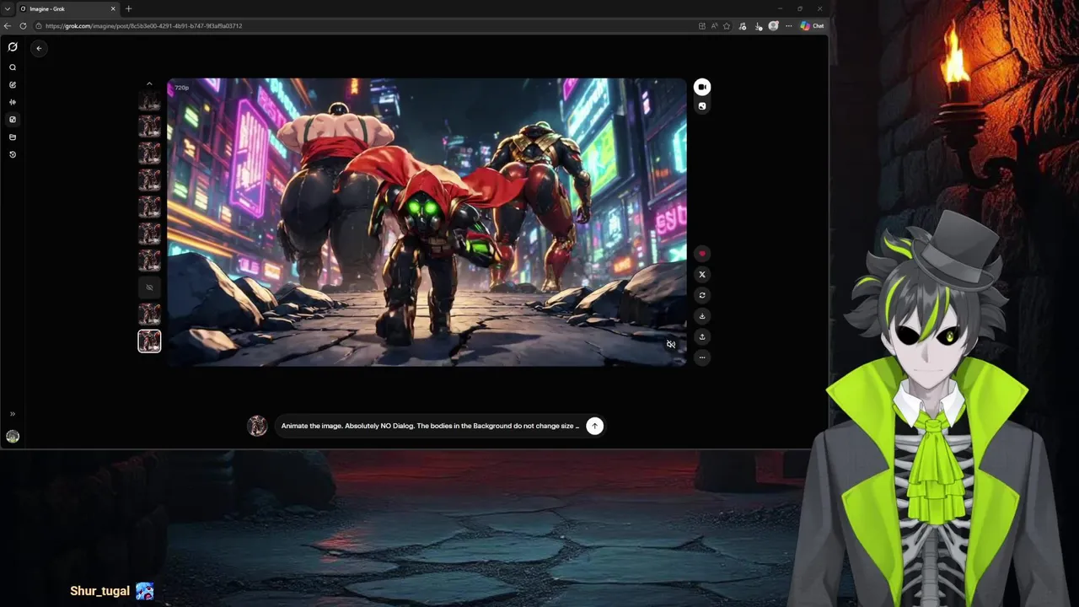Select the Imagine - Grok tab
The height and width of the screenshot is (607, 1079).
[x=67, y=8]
